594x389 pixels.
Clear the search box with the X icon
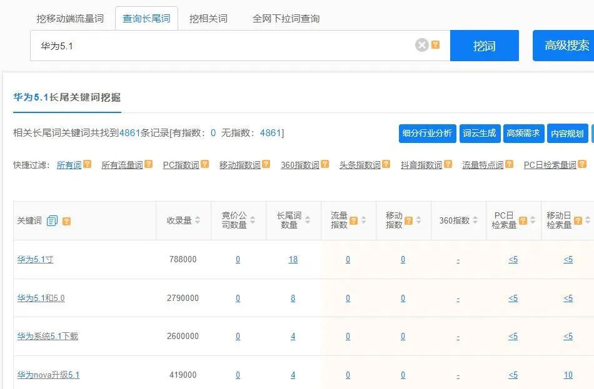[421, 45]
